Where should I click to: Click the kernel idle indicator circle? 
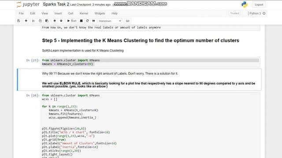coord(264,14)
